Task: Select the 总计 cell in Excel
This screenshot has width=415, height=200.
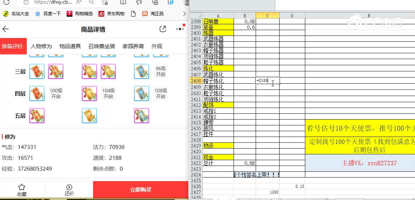Action: click(x=218, y=163)
